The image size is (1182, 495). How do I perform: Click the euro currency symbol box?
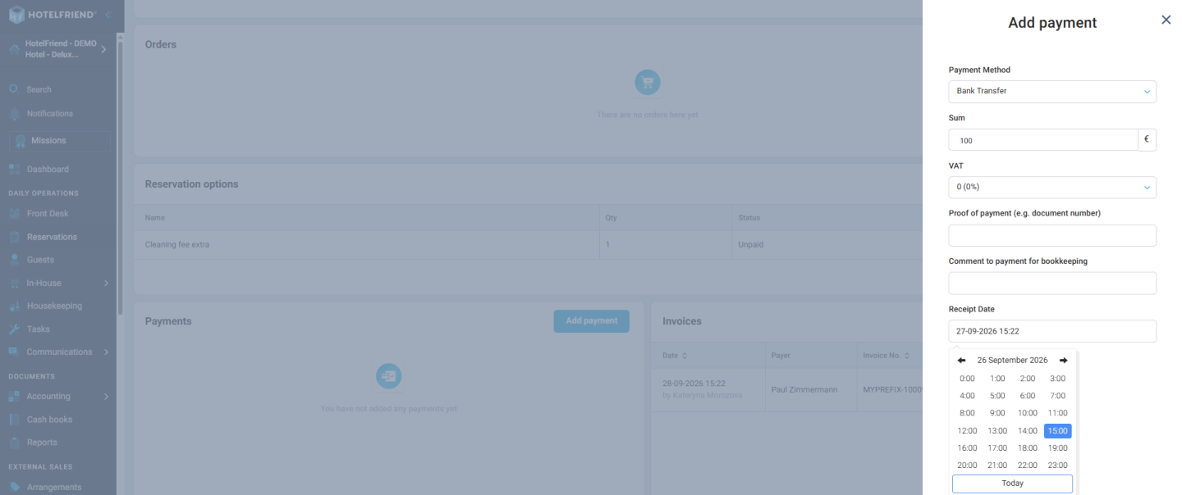1147,140
